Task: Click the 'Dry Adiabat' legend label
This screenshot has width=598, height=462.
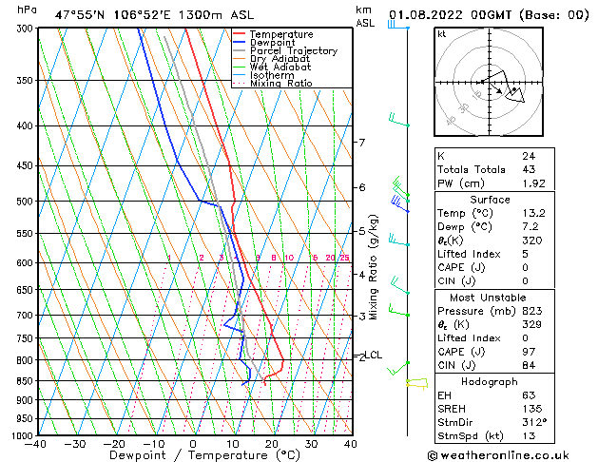Action: click(280, 59)
